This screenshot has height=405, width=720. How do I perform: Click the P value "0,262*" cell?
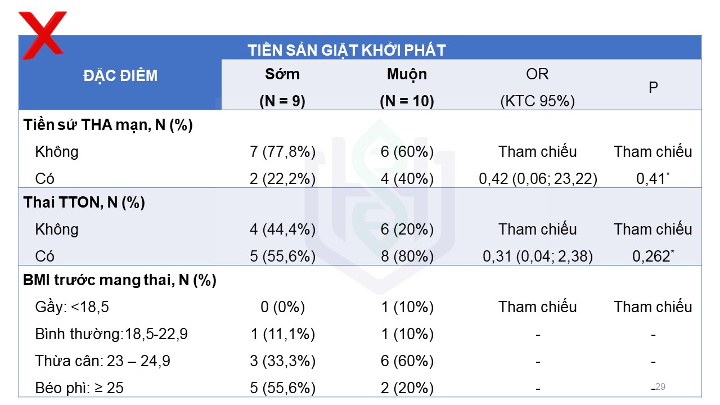tap(653, 256)
